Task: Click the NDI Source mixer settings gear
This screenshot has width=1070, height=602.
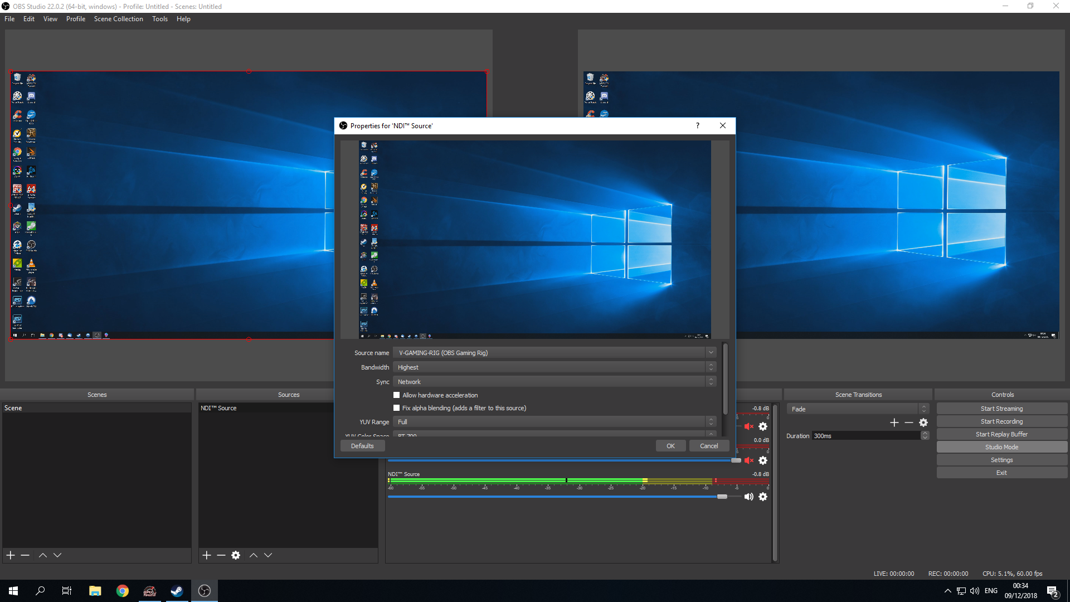Action: (763, 497)
